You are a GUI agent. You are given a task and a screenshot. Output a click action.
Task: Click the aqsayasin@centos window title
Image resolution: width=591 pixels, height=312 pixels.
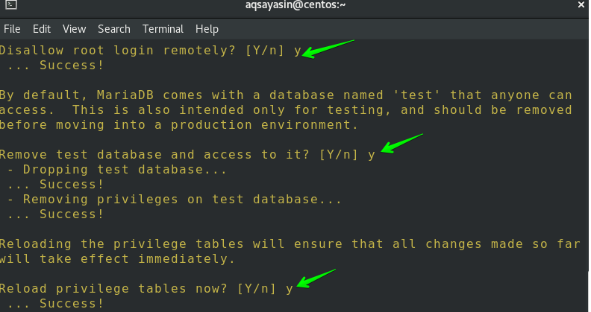click(x=296, y=8)
